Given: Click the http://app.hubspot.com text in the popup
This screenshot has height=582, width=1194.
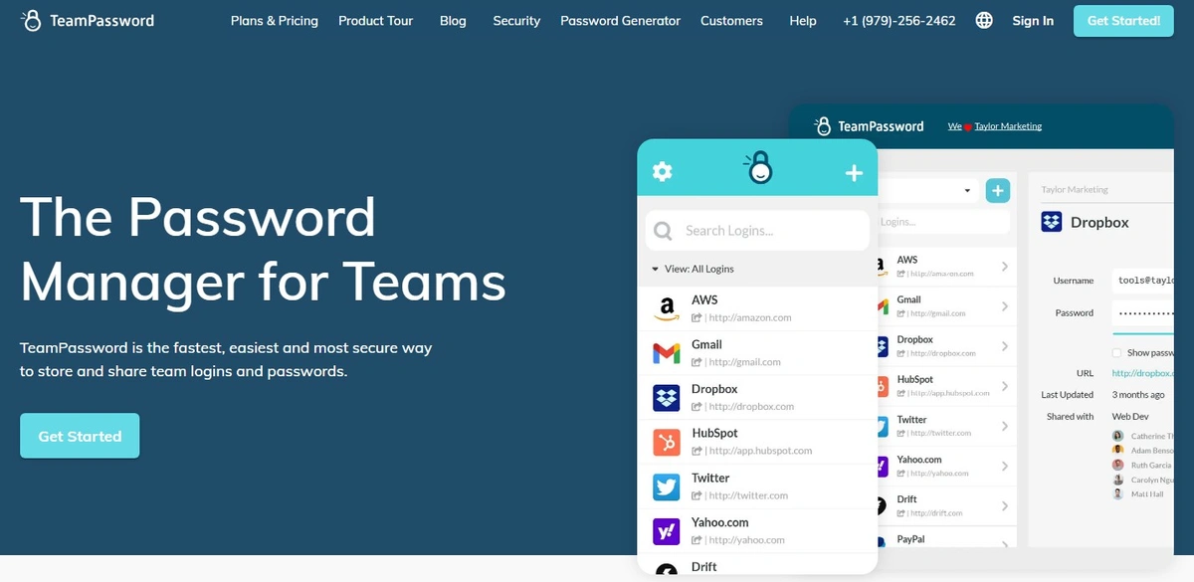Looking at the screenshot, I should (760, 452).
